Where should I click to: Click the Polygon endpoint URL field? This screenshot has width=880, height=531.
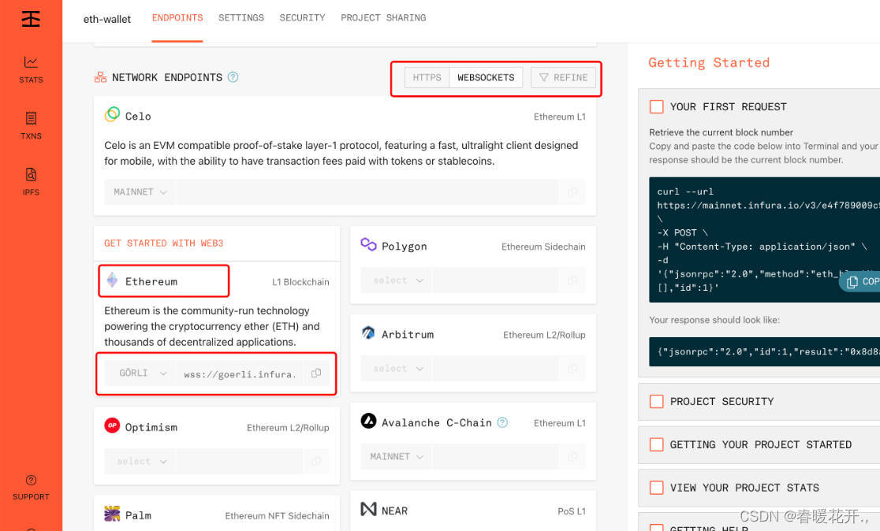pos(496,280)
